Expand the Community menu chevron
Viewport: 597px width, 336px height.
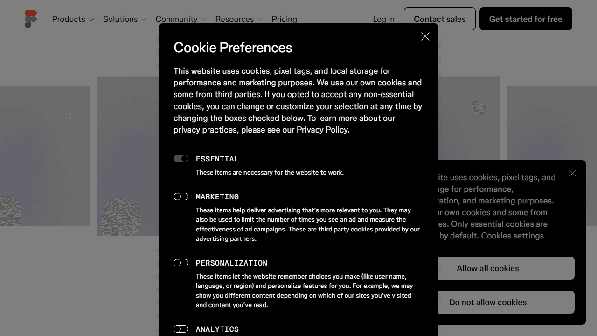(203, 20)
